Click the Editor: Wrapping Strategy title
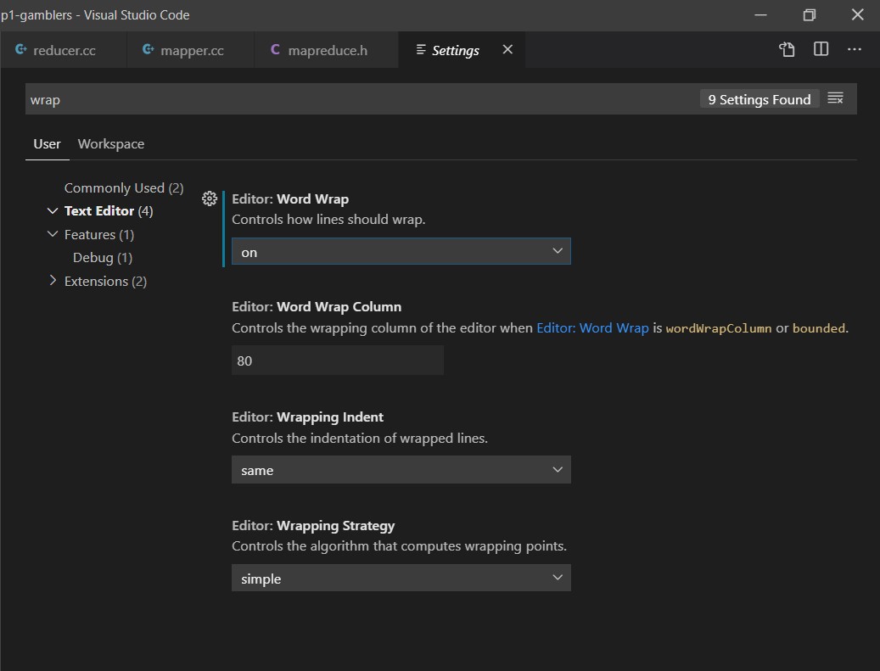The image size is (880, 671). (313, 526)
